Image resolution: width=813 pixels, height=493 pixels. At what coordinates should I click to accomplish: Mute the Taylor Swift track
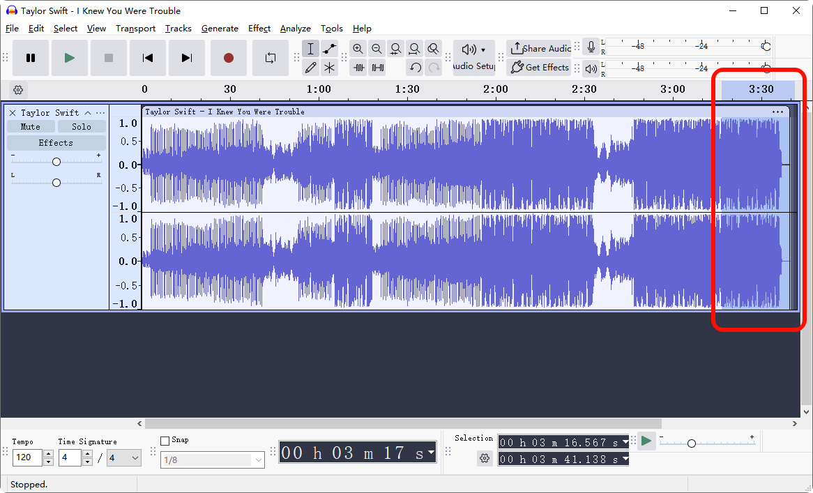(x=31, y=126)
